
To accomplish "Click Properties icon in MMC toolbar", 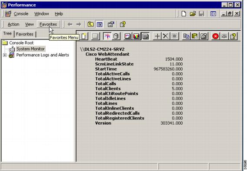I will (111, 24).
